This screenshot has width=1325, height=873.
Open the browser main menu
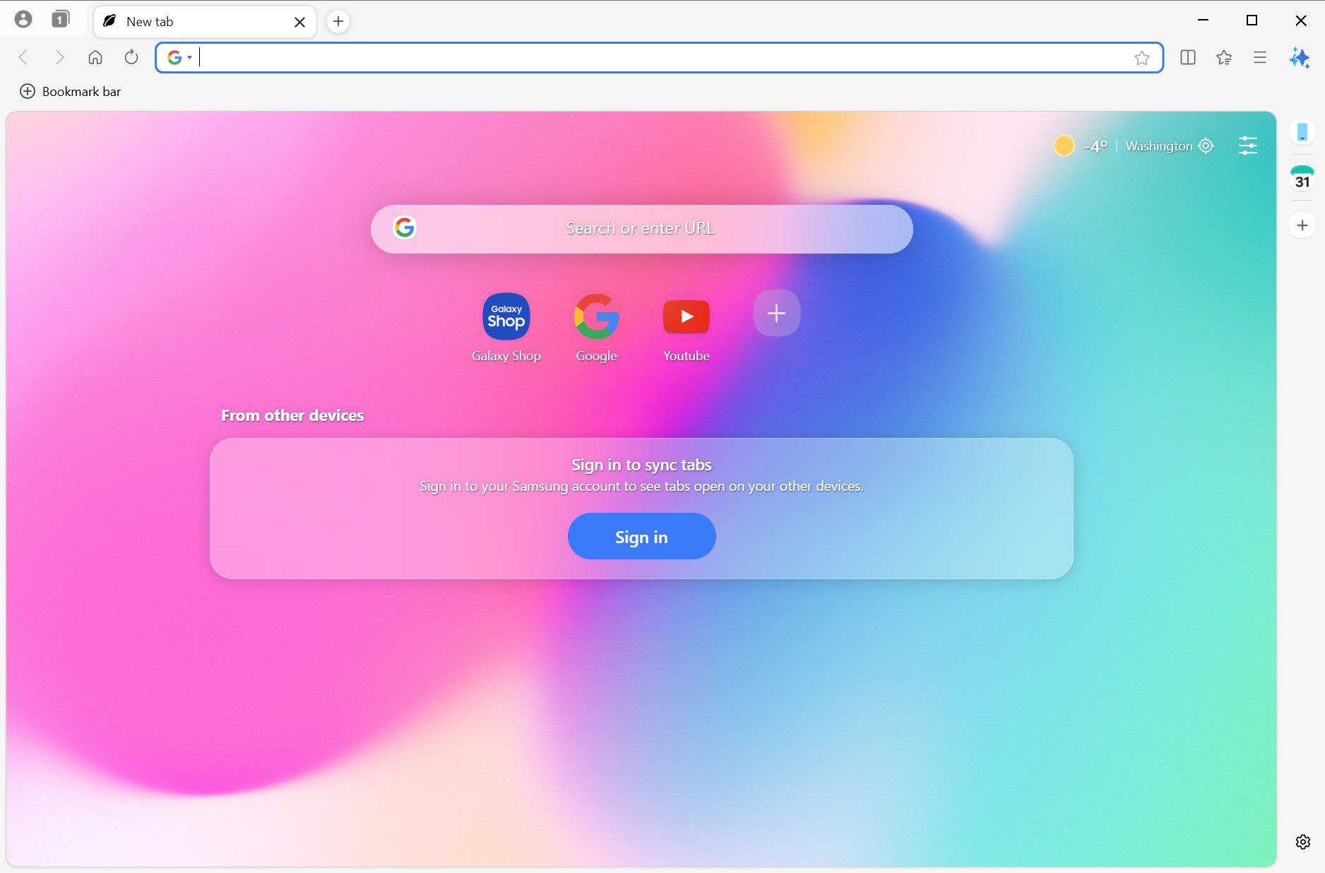pyautogui.click(x=1260, y=58)
